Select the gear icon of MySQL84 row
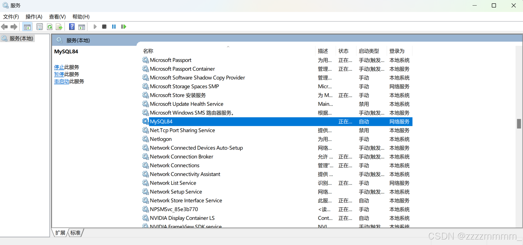 [x=146, y=121]
